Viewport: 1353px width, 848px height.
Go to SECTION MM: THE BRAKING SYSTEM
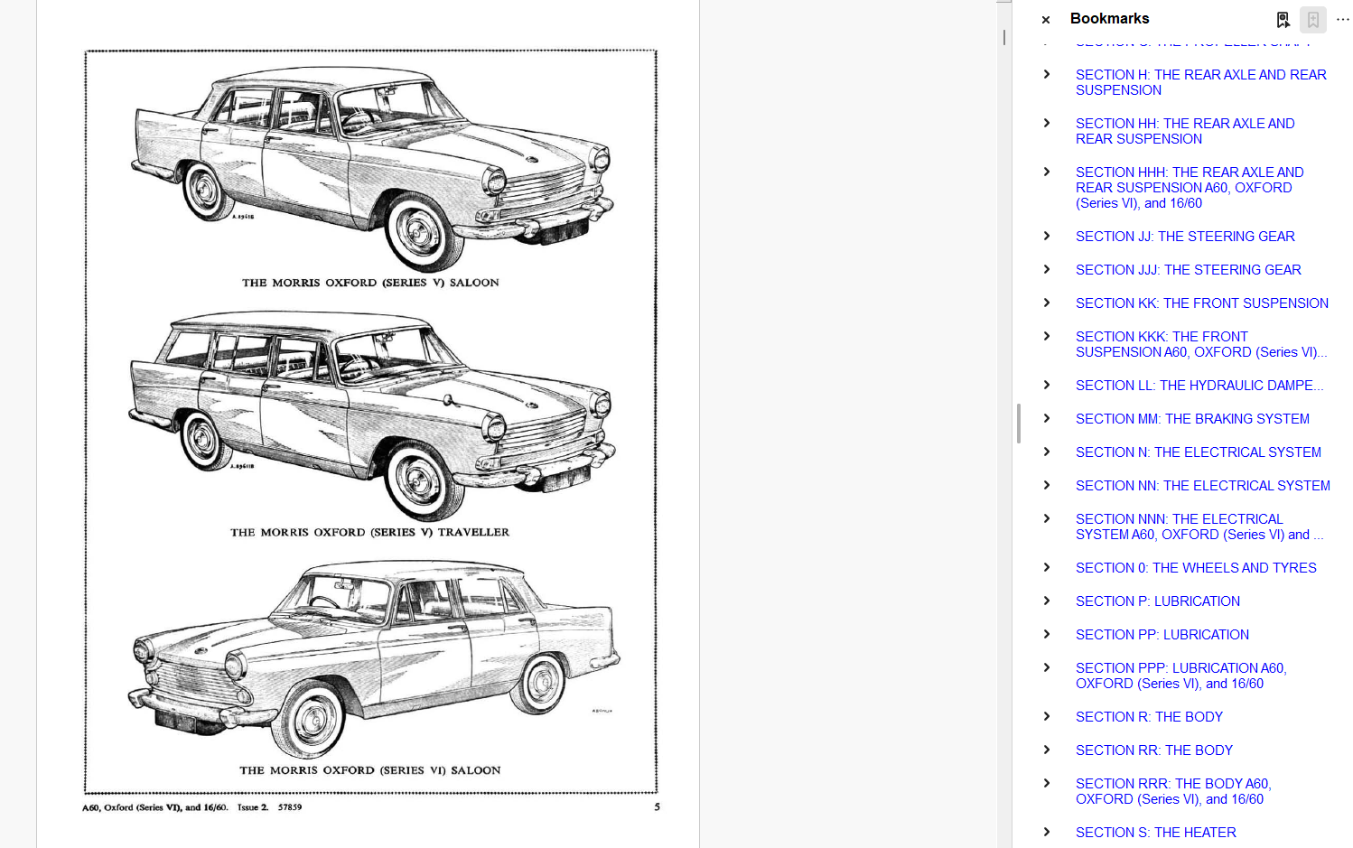[1192, 419]
